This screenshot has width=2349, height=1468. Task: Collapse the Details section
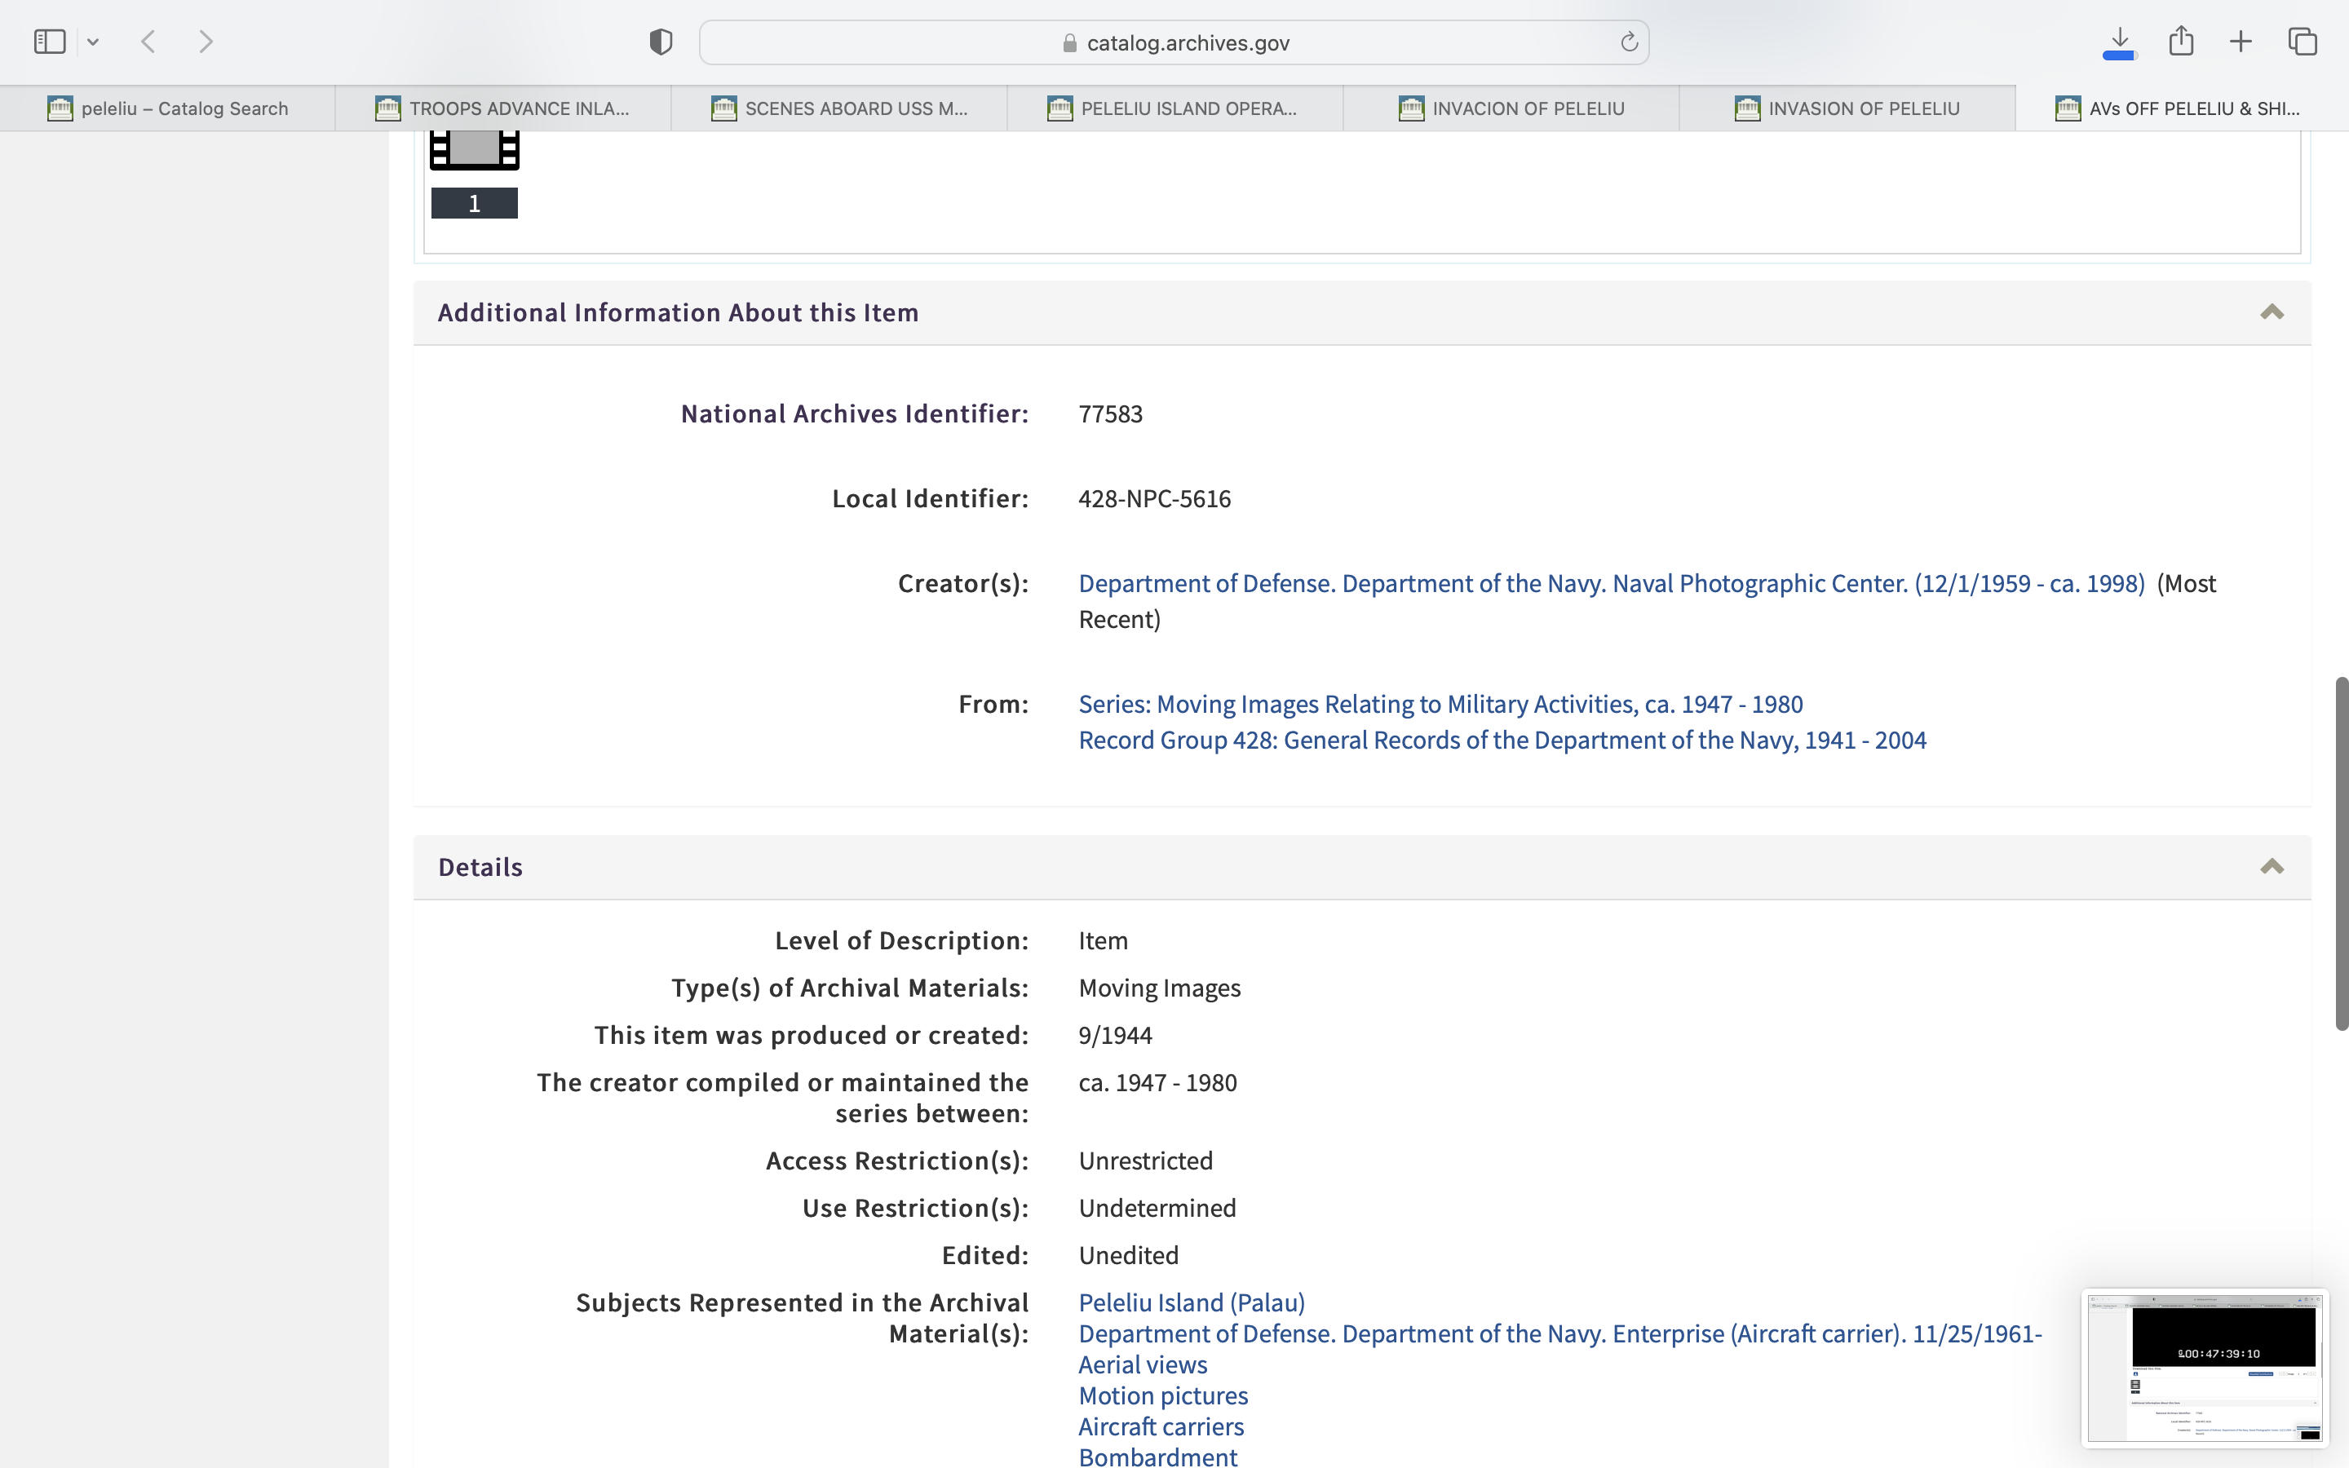point(2272,867)
